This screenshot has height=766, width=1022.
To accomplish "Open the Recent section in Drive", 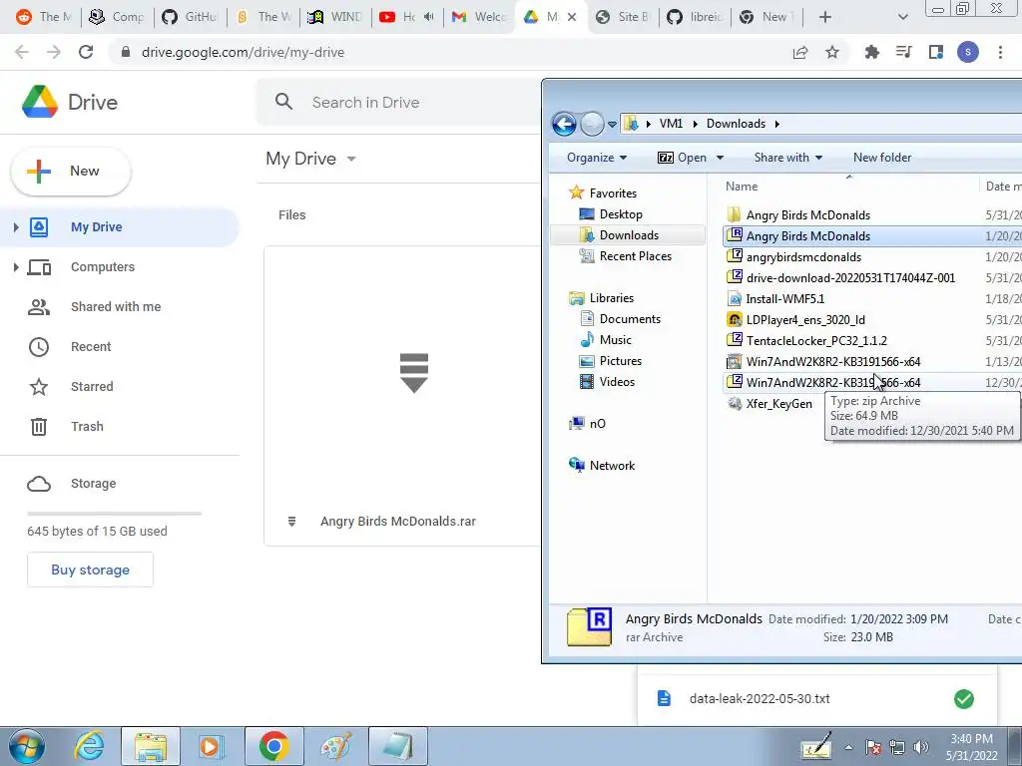I will pyautogui.click(x=91, y=346).
